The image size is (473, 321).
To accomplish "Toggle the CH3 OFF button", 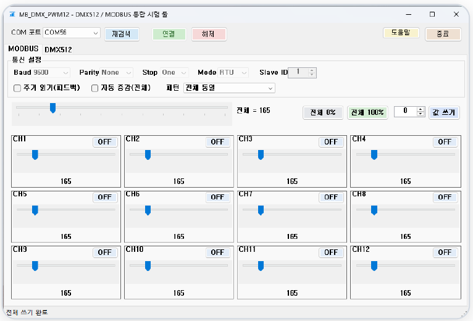I will [x=331, y=142].
